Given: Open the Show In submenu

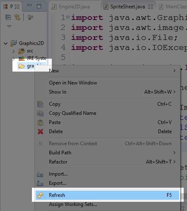Looking at the screenshot, I should point(107,92).
